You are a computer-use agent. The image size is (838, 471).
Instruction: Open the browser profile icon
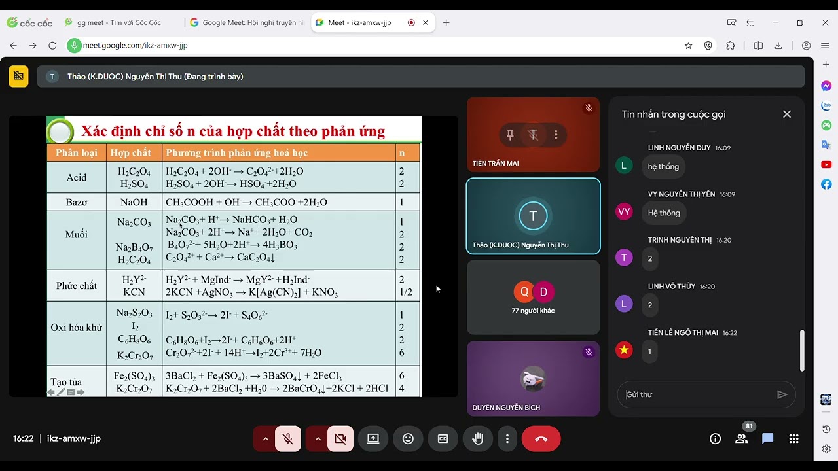coord(806,46)
